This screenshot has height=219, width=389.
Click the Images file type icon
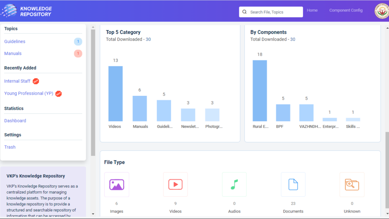[117, 185]
